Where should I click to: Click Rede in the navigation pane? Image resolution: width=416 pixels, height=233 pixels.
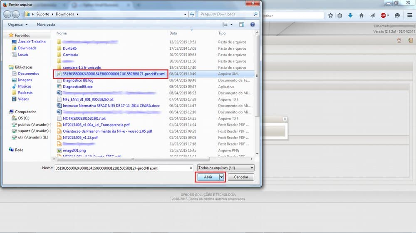coord(19,150)
